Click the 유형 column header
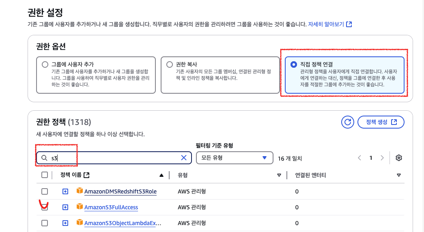The image size is (424, 232). point(183,175)
